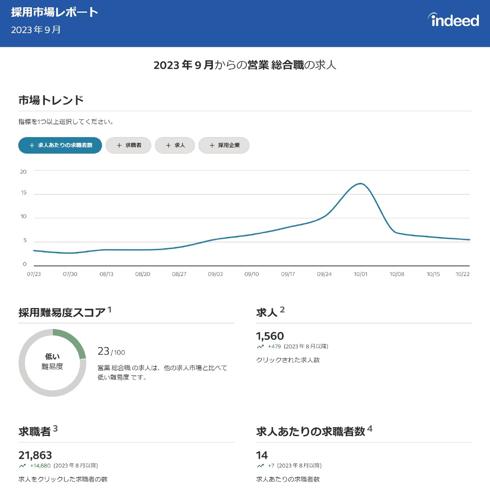The width and height of the screenshot is (490, 502).
Task: Click the 低い 難易度 label inside donut
Action: pos(52,361)
